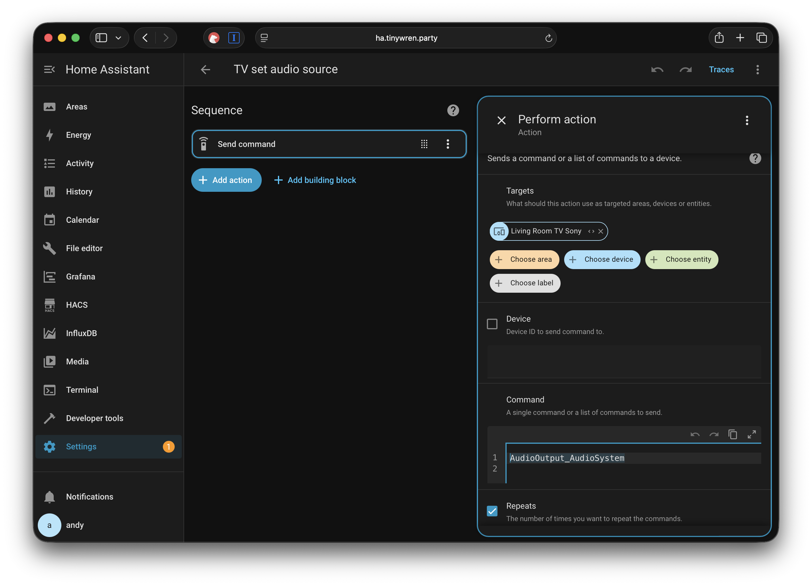812x586 pixels.
Task: Open the automation overflow menu
Action: (x=758, y=69)
